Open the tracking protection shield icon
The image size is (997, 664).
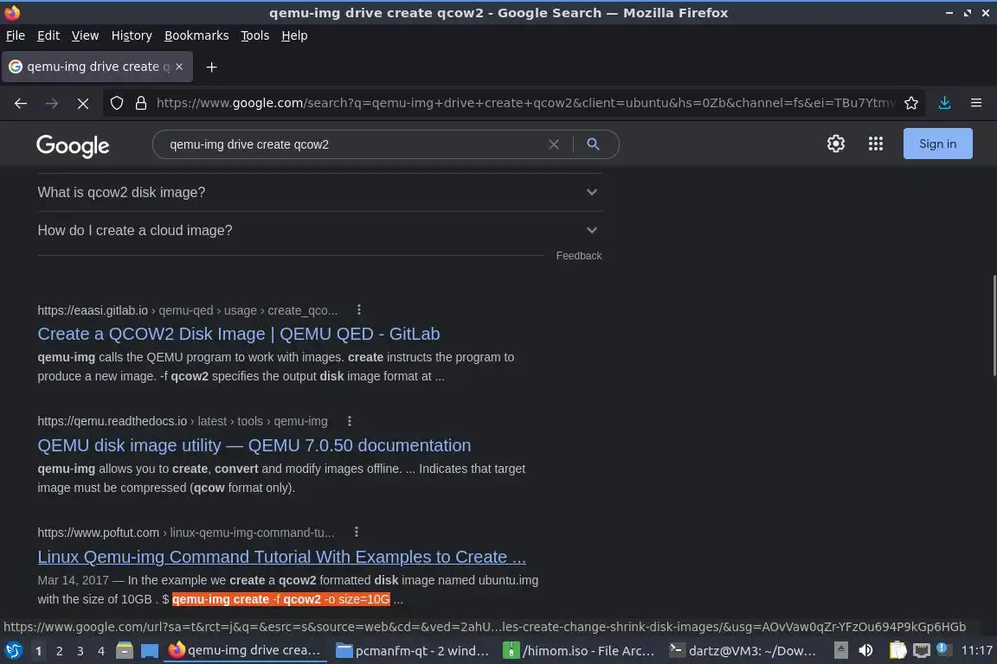(116, 103)
